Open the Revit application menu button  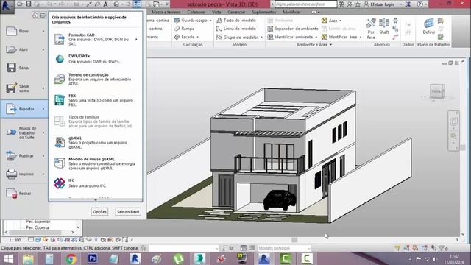click(x=7, y=7)
